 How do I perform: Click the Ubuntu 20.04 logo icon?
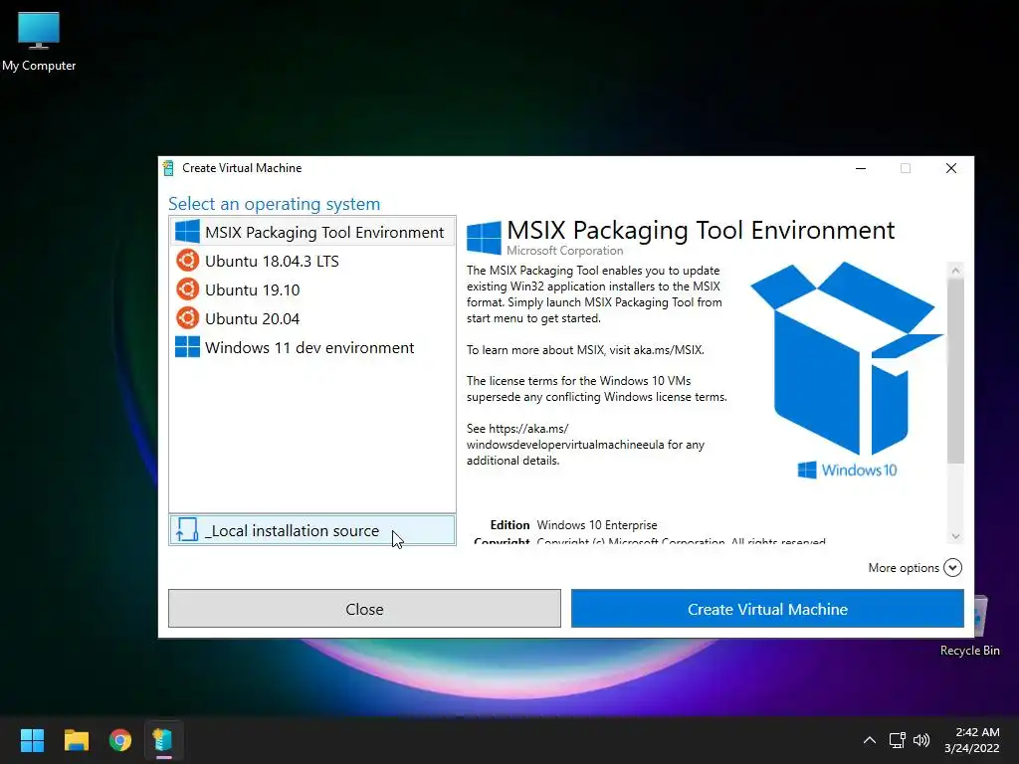[187, 318]
